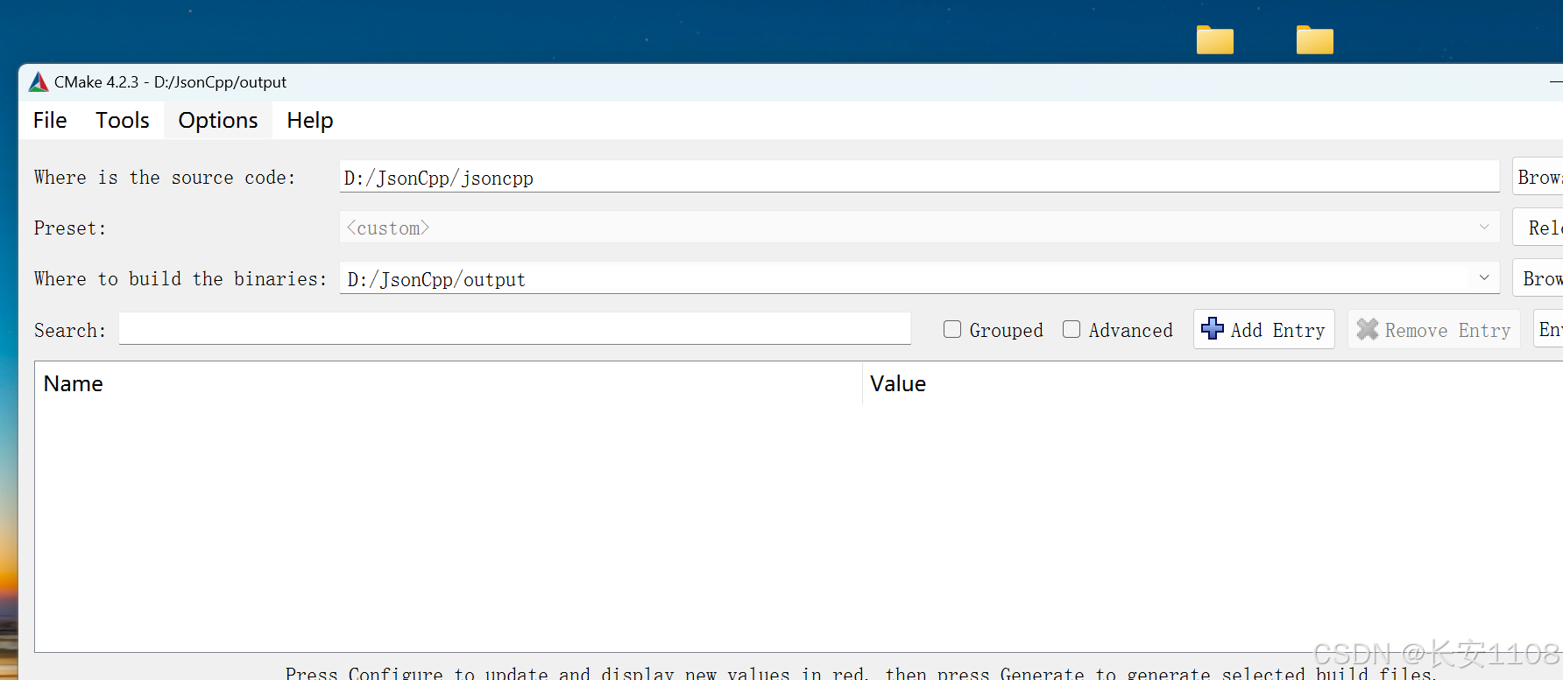
Task: Click the CMake logo in title bar
Action: (39, 82)
